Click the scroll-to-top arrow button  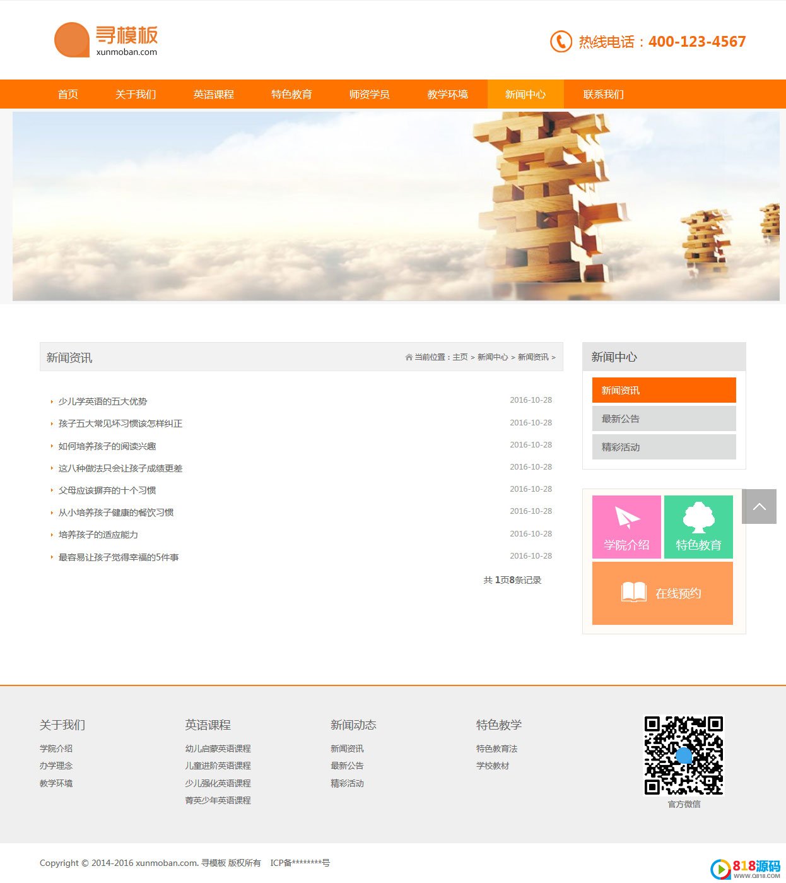point(759,506)
